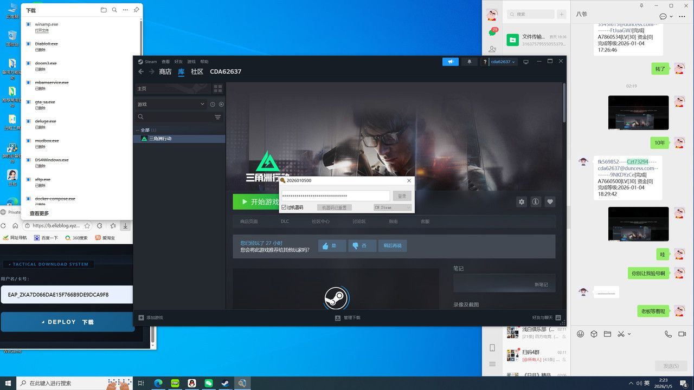Open Steam notifications bell
Screen dimensions: 694x390
pyautogui.click(x=470, y=62)
